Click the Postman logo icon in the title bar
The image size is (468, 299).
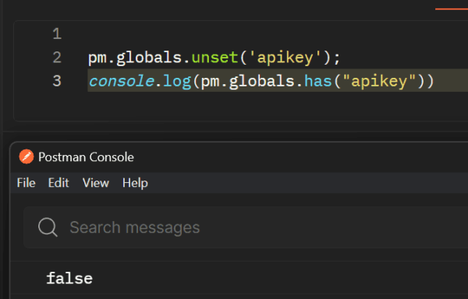coord(27,157)
